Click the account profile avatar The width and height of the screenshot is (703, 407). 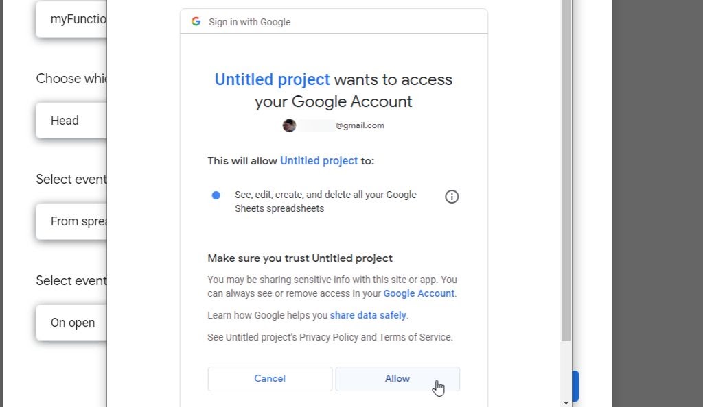point(289,125)
